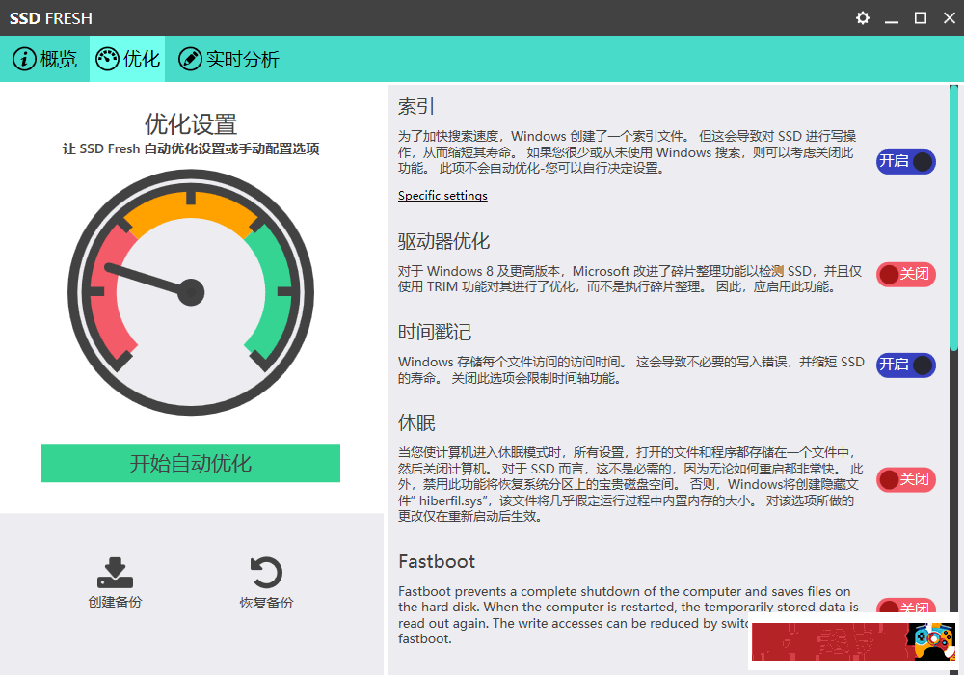964x675 pixels.
Task: Close the SSD Fresh window
Action: 950,17
